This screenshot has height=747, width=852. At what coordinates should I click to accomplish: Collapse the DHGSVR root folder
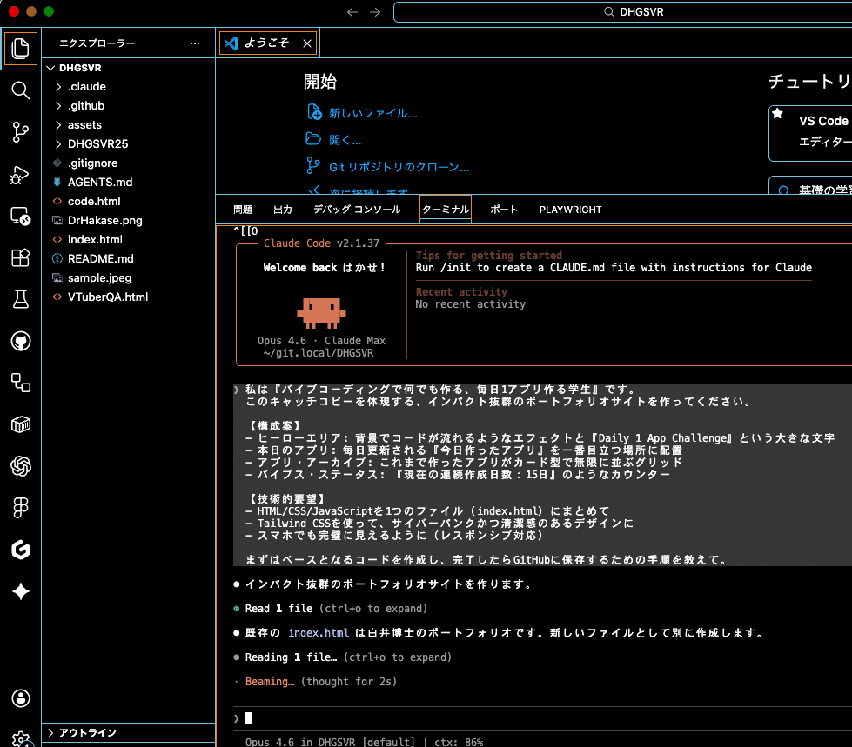pos(51,68)
